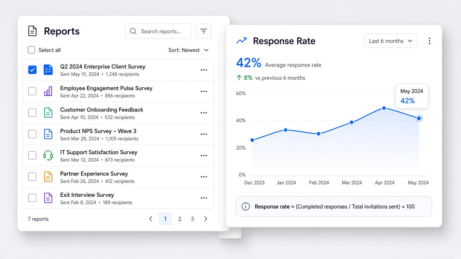Click the checklist icon of Q2 2024 Enterprise Client Survey
The width and height of the screenshot is (461, 259).
click(x=48, y=70)
